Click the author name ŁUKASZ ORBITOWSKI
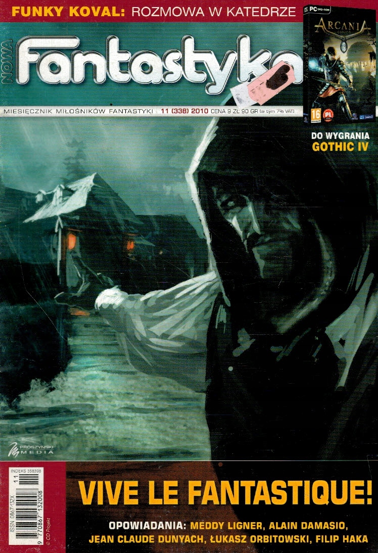 (x=261, y=539)
